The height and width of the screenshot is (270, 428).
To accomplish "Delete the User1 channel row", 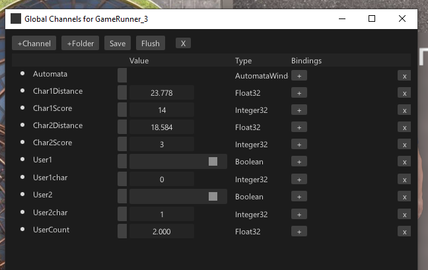I will pyautogui.click(x=404, y=162).
